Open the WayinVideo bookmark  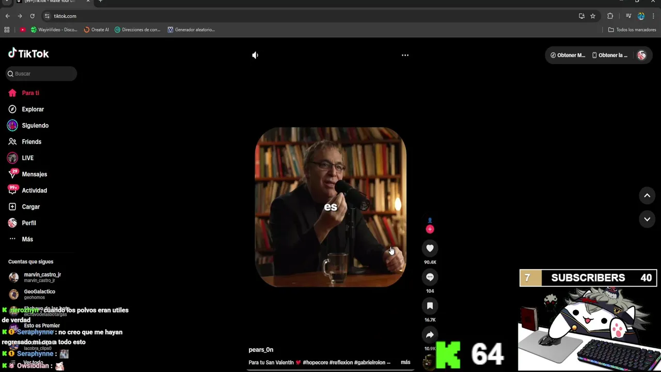pos(54,29)
